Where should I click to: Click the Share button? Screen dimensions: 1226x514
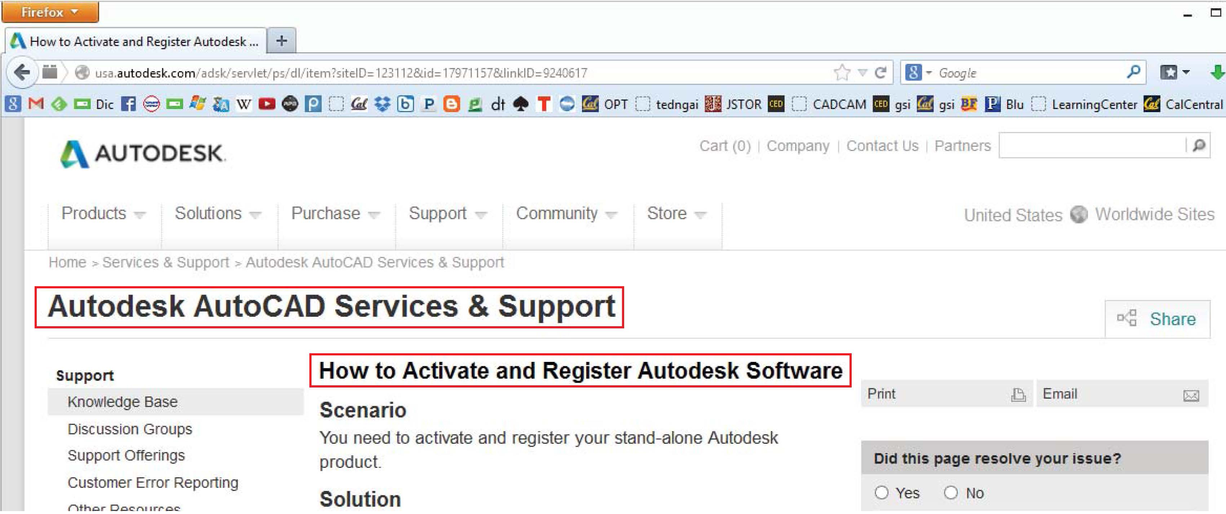[1157, 319]
